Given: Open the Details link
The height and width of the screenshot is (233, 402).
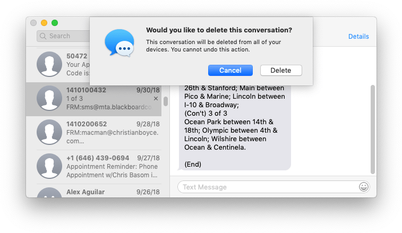Looking at the screenshot, I should coord(358,37).
